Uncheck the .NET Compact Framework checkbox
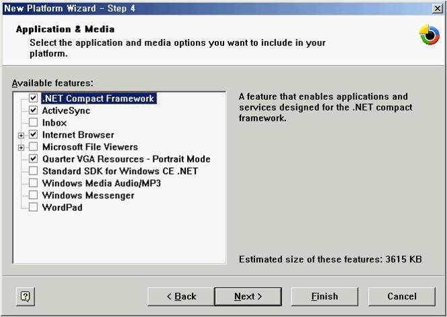This screenshot has height=317, width=447. (34, 98)
